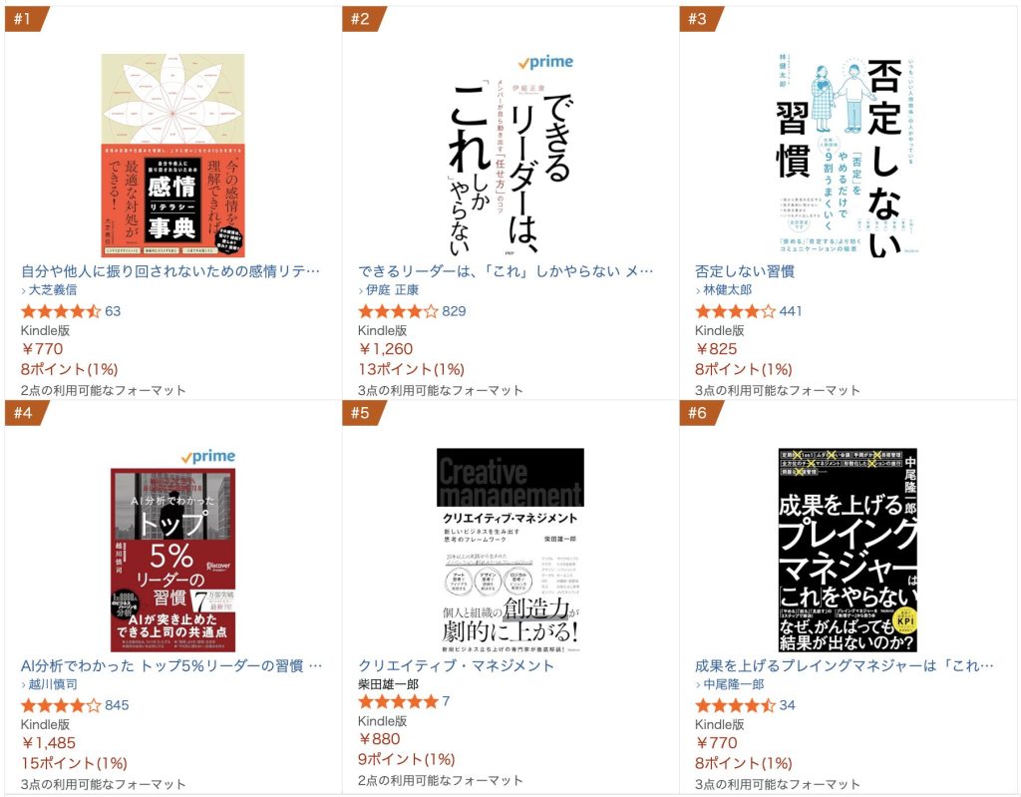This screenshot has height=797, width=1021.
Task: Open author link 中尾隆一郎
Action: pos(733,684)
